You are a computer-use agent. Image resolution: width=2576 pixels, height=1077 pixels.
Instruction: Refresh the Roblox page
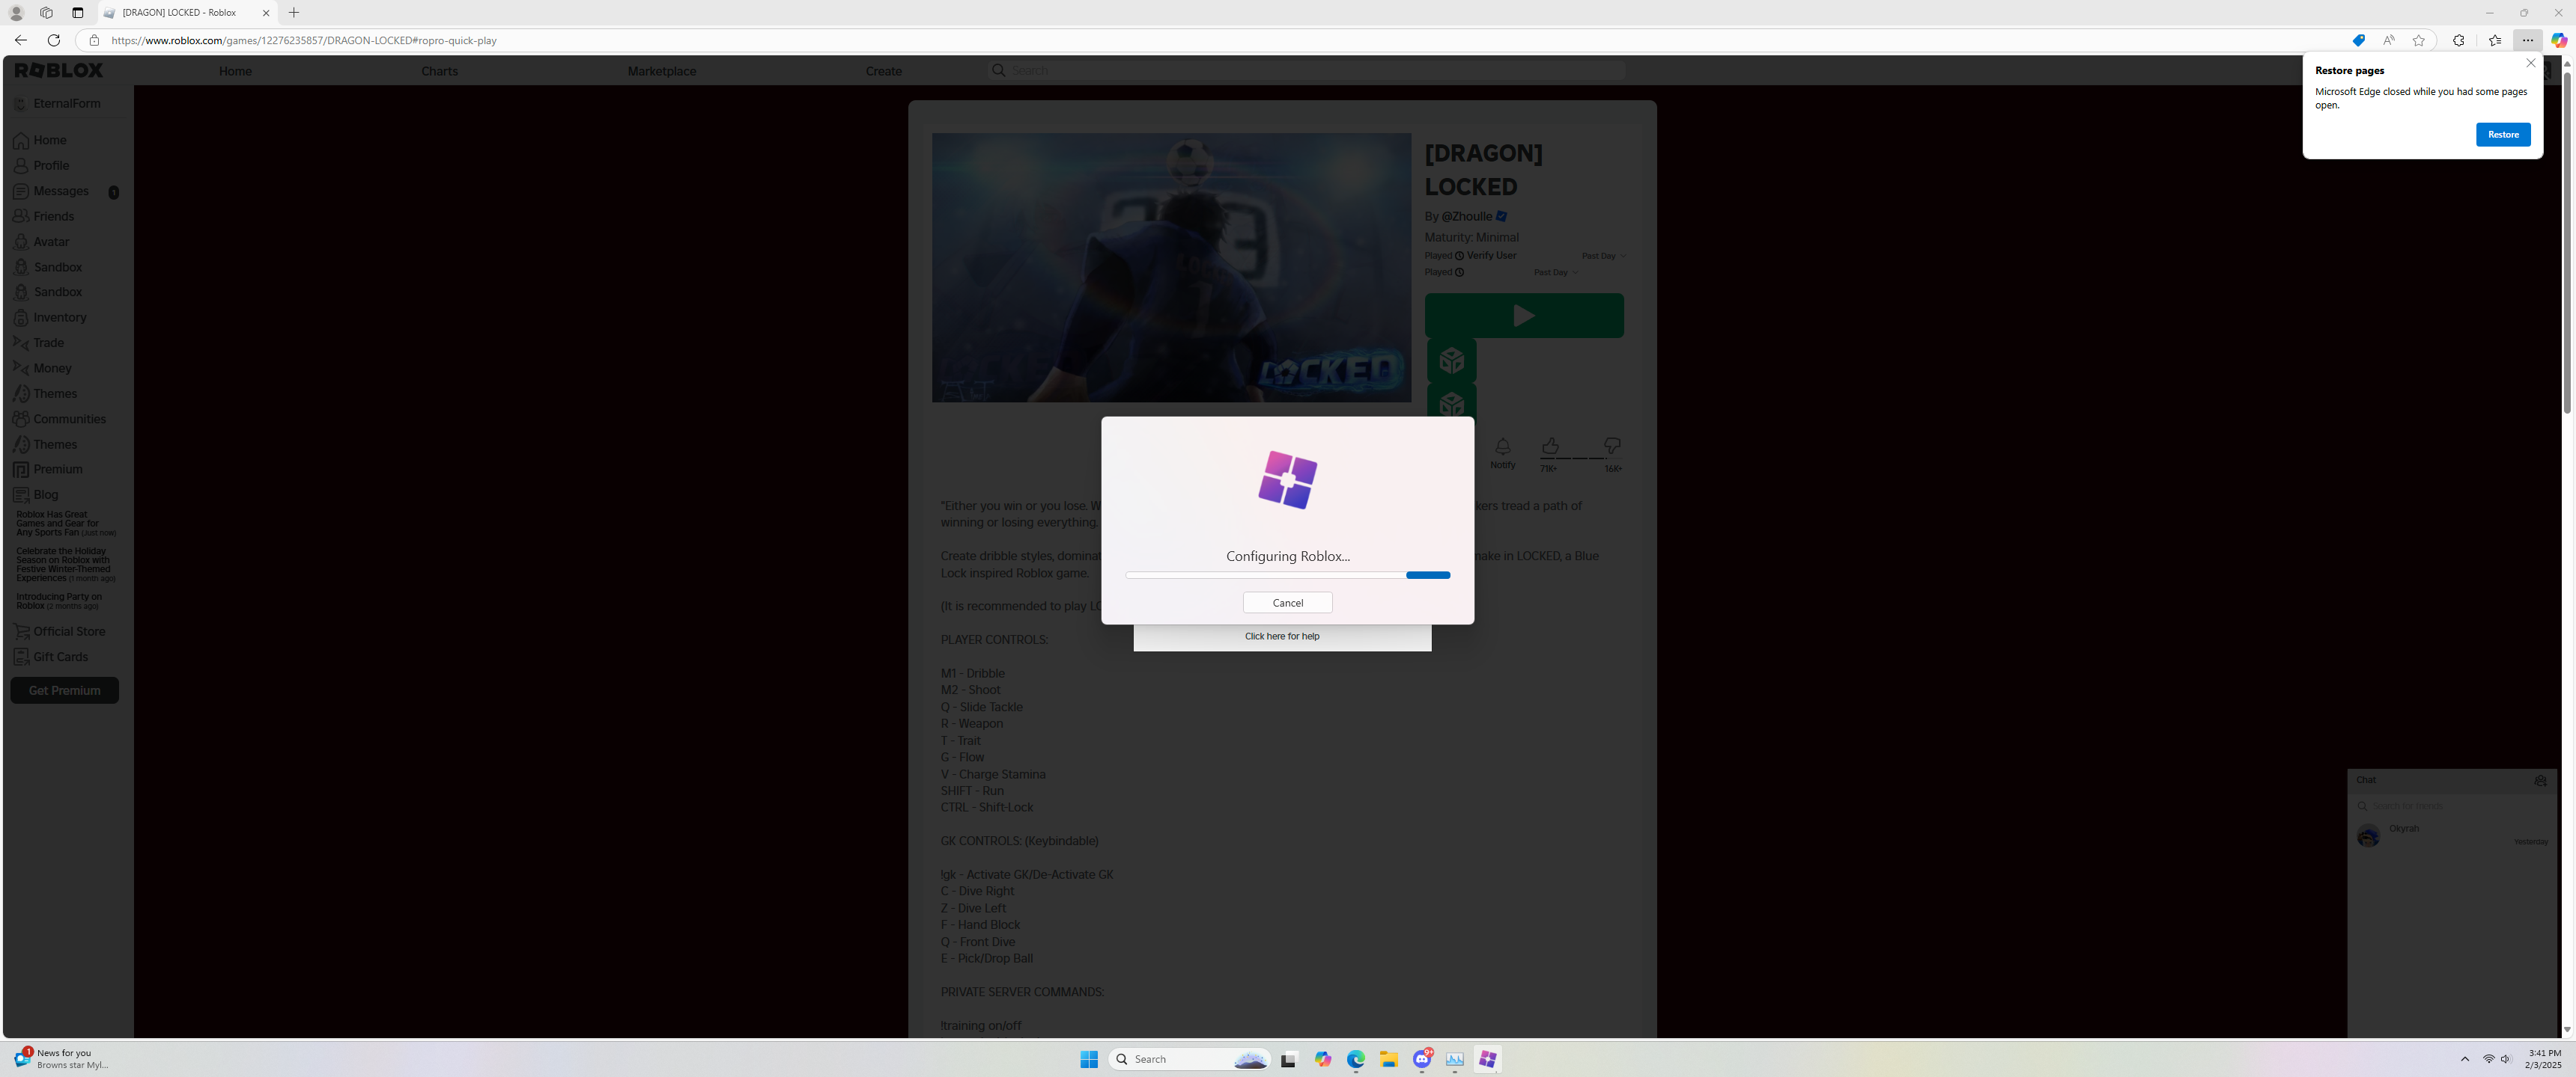[54, 40]
